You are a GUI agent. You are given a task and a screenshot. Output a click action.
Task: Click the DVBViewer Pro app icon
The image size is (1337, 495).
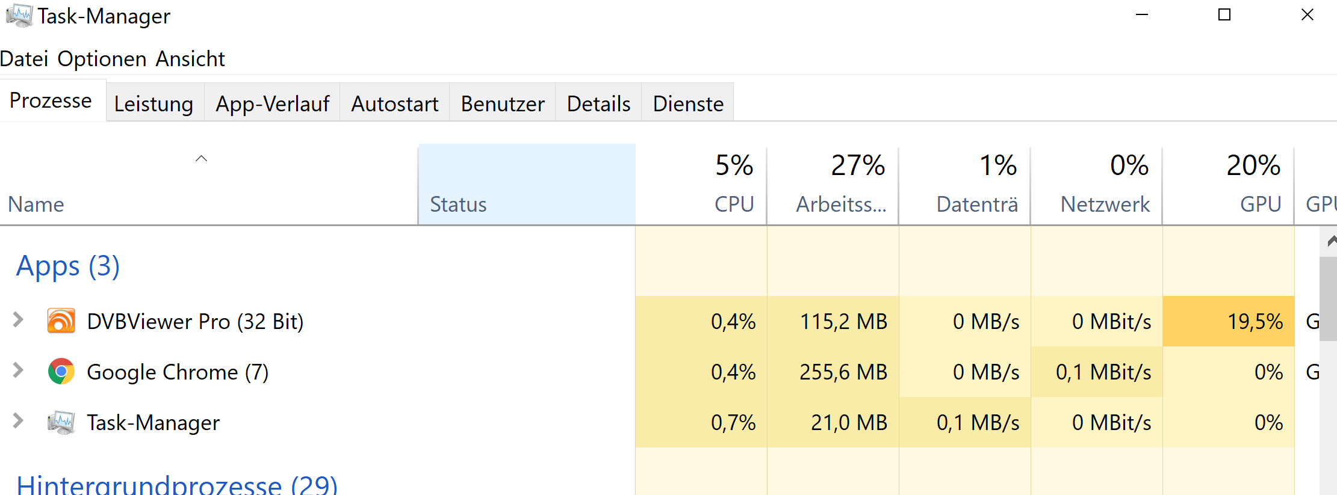click(x=61, y=321)
